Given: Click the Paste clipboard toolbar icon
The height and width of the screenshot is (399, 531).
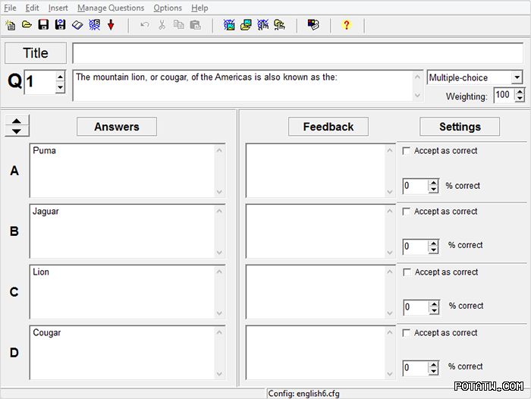Looking at the screenshot, I should tap(195, 25).
